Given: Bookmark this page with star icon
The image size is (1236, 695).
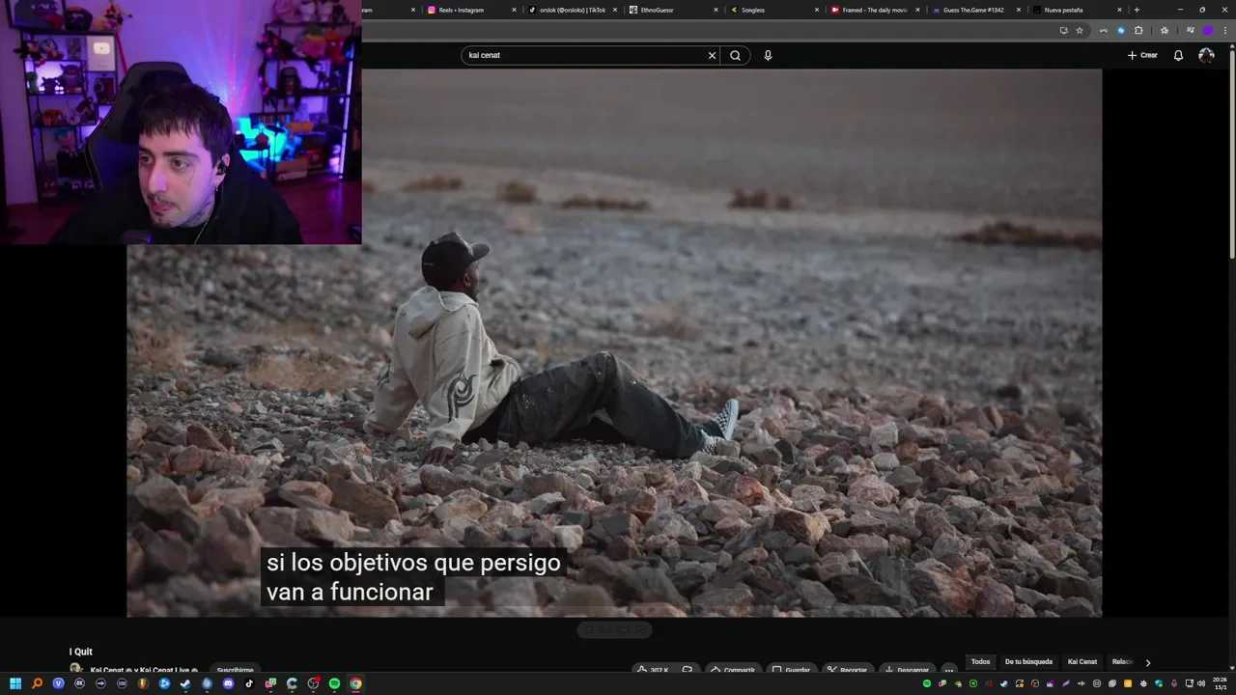Looking at the screenshot, I should [1080, 30].
